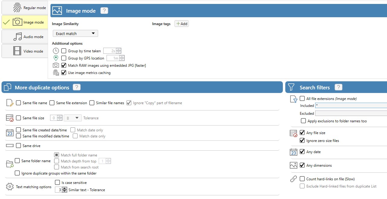Click the gear icon beside Text matching options
The width and height of the screenshot is (387, 199).
click(10, 187)
